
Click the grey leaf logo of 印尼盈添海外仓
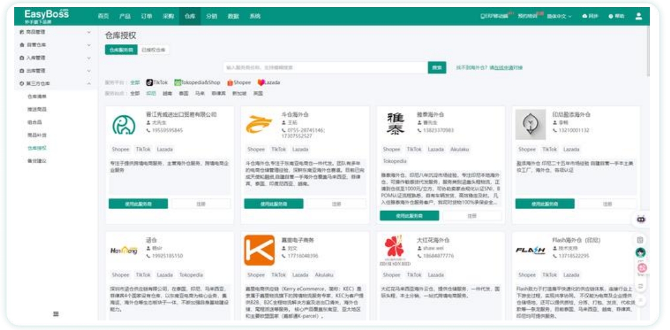530,124
